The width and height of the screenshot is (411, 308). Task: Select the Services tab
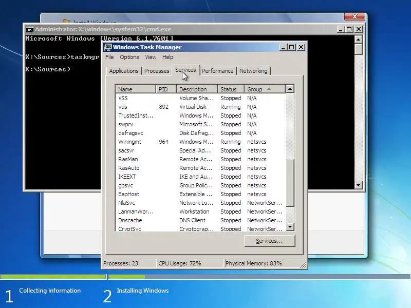[185, 70]
